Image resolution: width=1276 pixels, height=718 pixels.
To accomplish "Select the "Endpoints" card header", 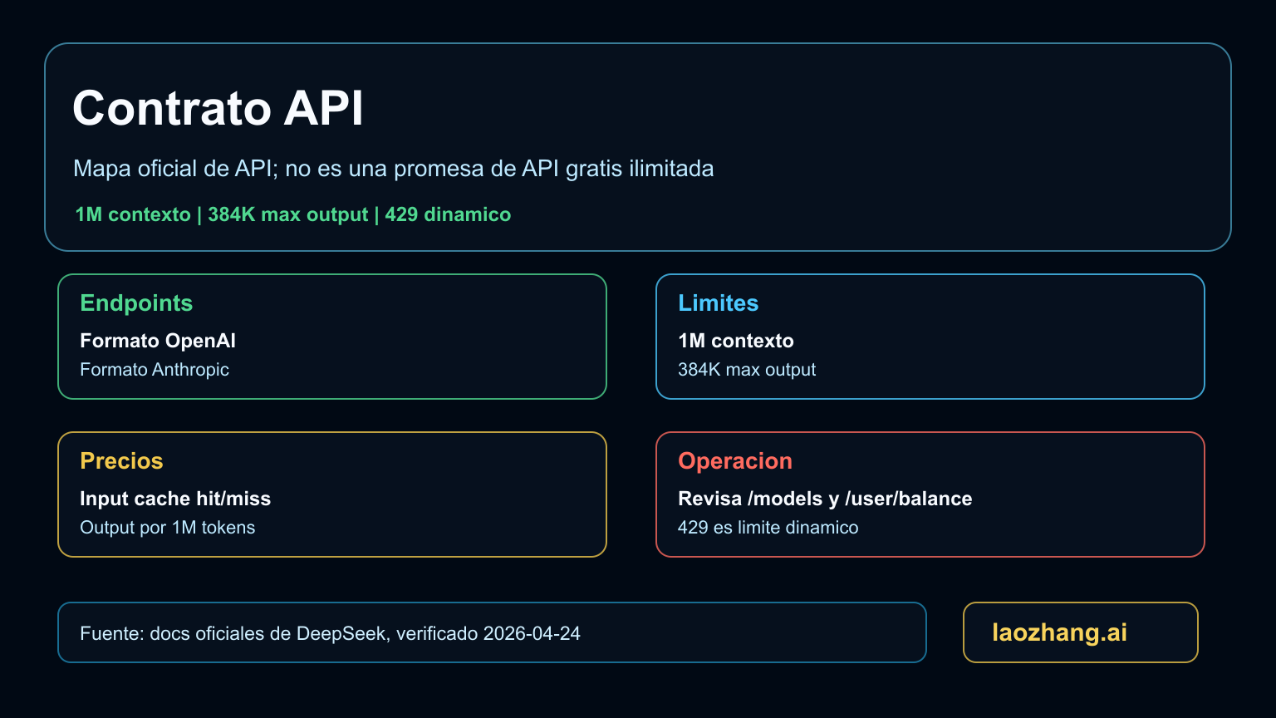I will 136,303.
